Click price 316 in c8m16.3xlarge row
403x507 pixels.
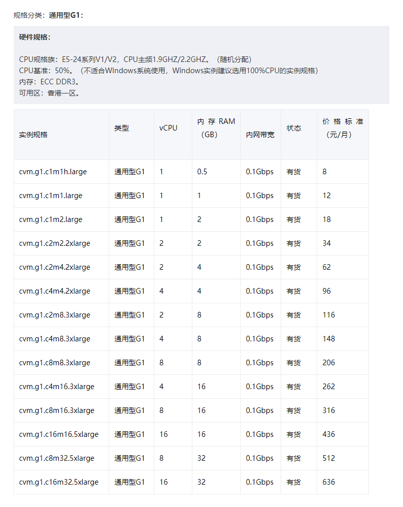[329, 410]
